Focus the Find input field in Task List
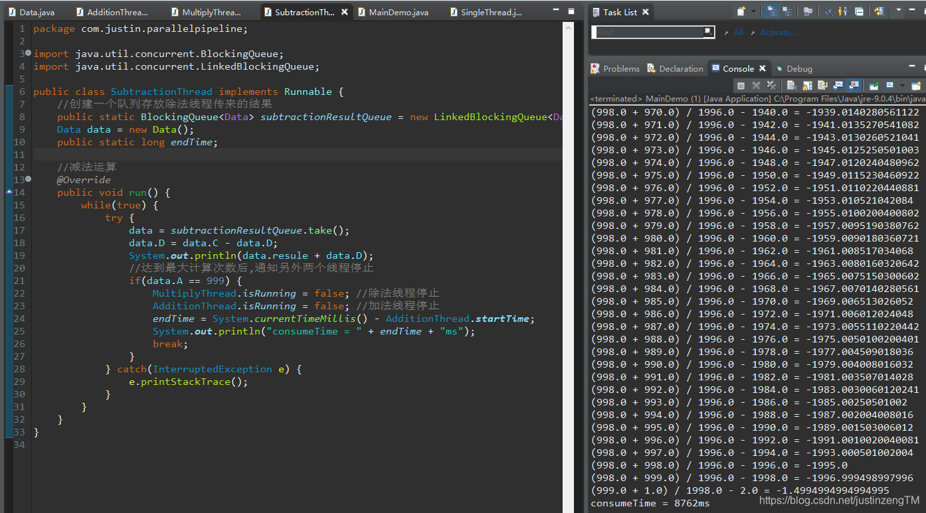926x513 pixels. [x=649, y=32]
